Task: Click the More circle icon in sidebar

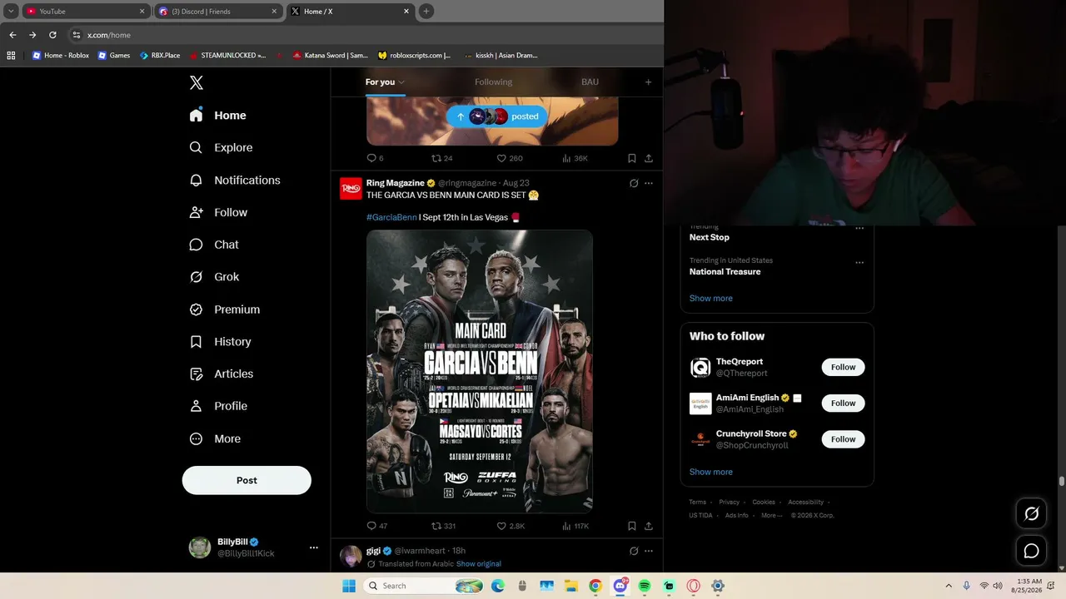Action: (x=196, y=438)
